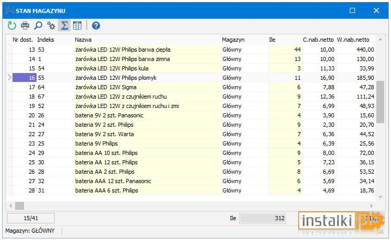Maximize the Stan Magazynu window
This screenshot has height=240, width=391.
[352, 10]
